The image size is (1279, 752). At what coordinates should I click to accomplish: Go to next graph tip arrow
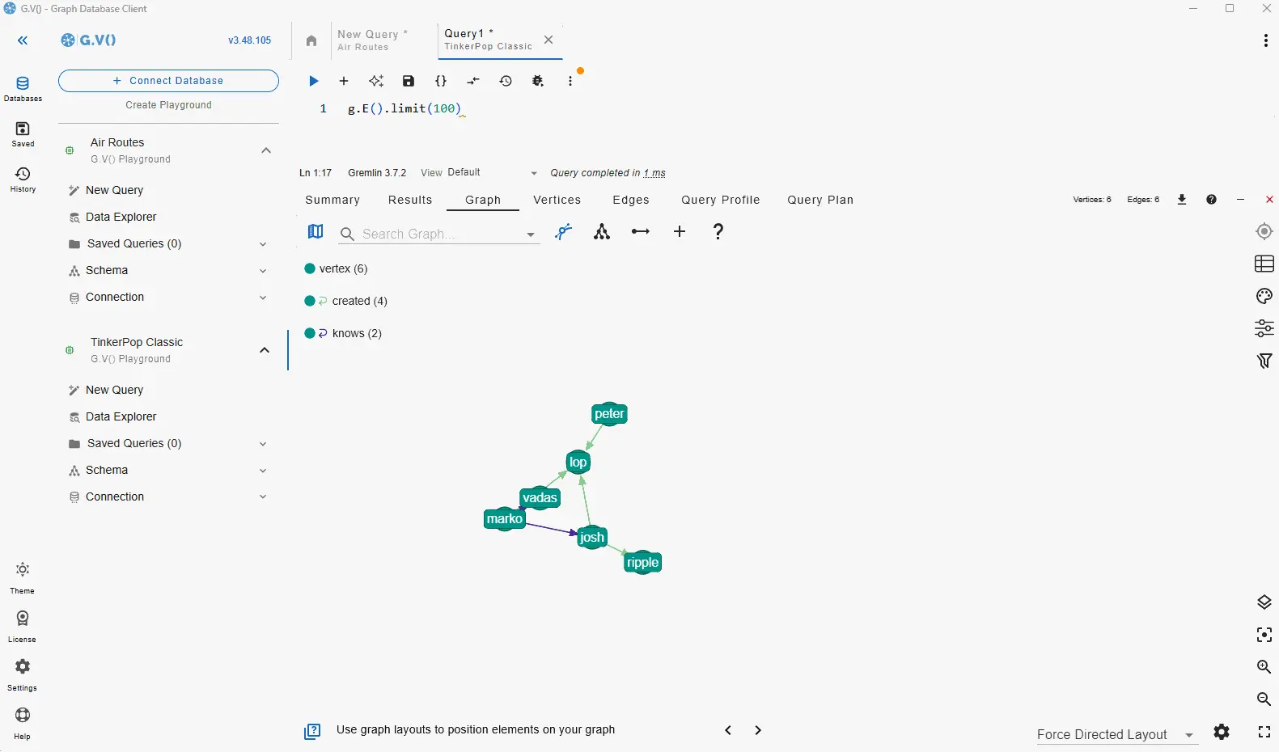pyautogui.click(x=758, y=730)
